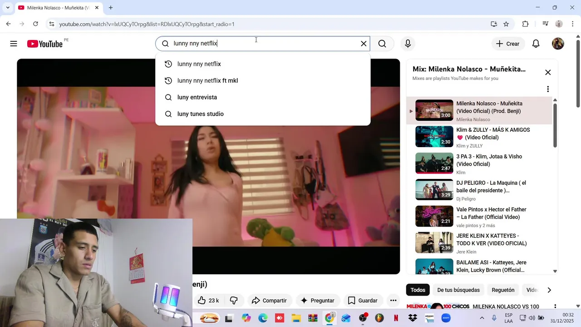Open Mix playlist options three-dot menu
The height and width of the screenshot is (327, 581).
click(548, 89)
